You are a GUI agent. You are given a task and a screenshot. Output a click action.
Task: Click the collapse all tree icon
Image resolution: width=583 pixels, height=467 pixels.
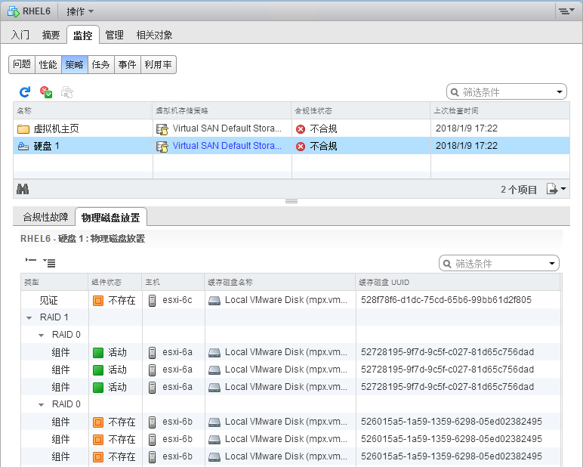(x=31, y=260)
